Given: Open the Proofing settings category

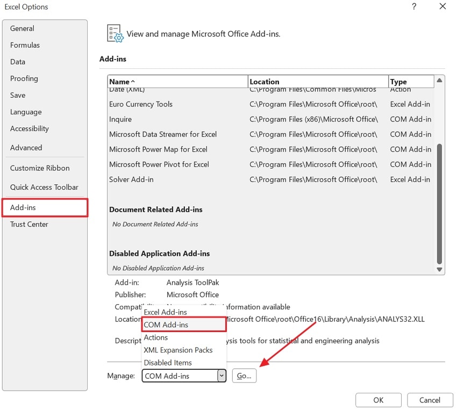Looking at the screenshot, I should (x=24, y=78).
